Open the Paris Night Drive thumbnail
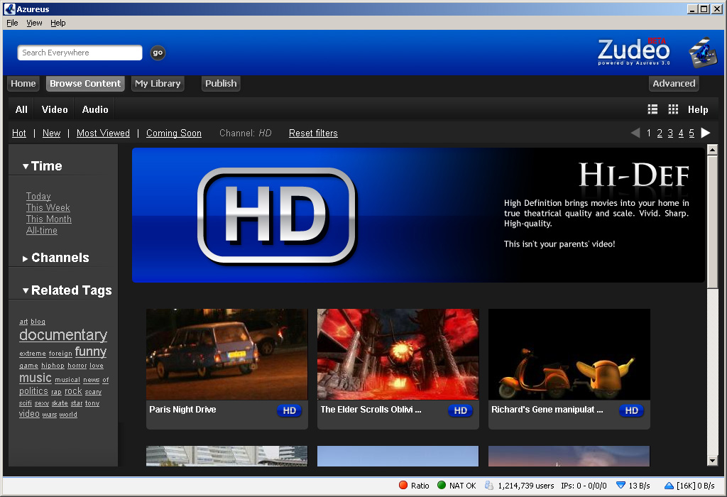This screenshot has width=727, height=497. click(x=226, y=354)
